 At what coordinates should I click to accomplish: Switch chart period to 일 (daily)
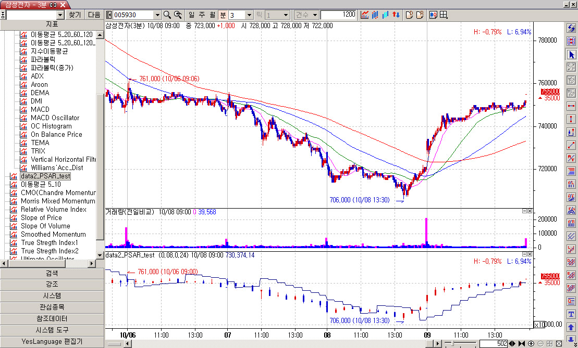tap(191, 15)
